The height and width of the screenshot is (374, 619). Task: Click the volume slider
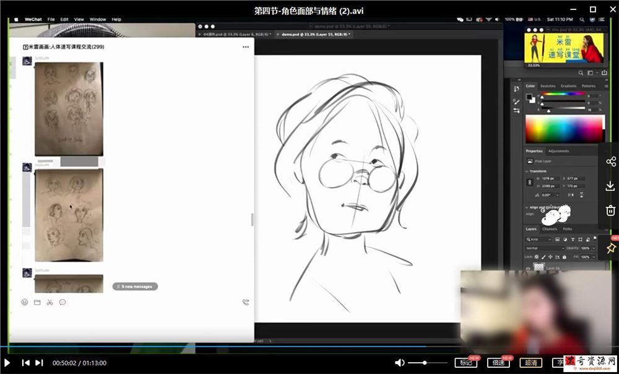pyautogui.click(x=427, y=363)
